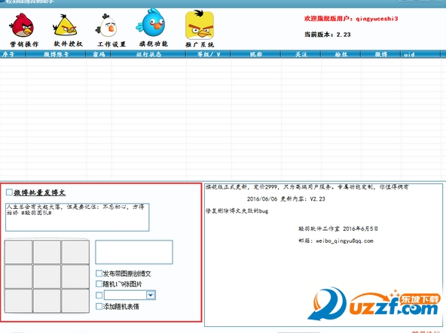The image size is (446, 333).
Task: Click the 当前版本: 2.23 text
Action: [x=328, y=35]
